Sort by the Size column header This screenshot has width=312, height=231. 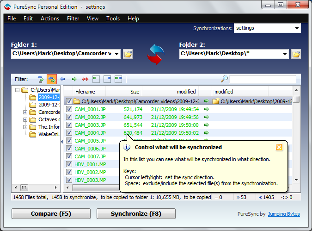124,92
